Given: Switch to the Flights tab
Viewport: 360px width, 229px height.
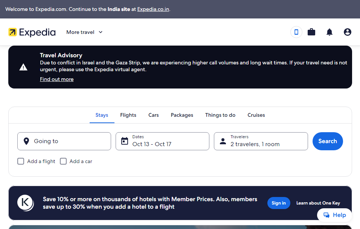Looking at the screenshot, I should click(128, 115).
